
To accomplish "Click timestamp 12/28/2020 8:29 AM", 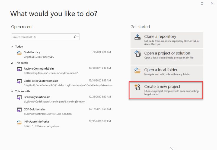I will [100, 97].
